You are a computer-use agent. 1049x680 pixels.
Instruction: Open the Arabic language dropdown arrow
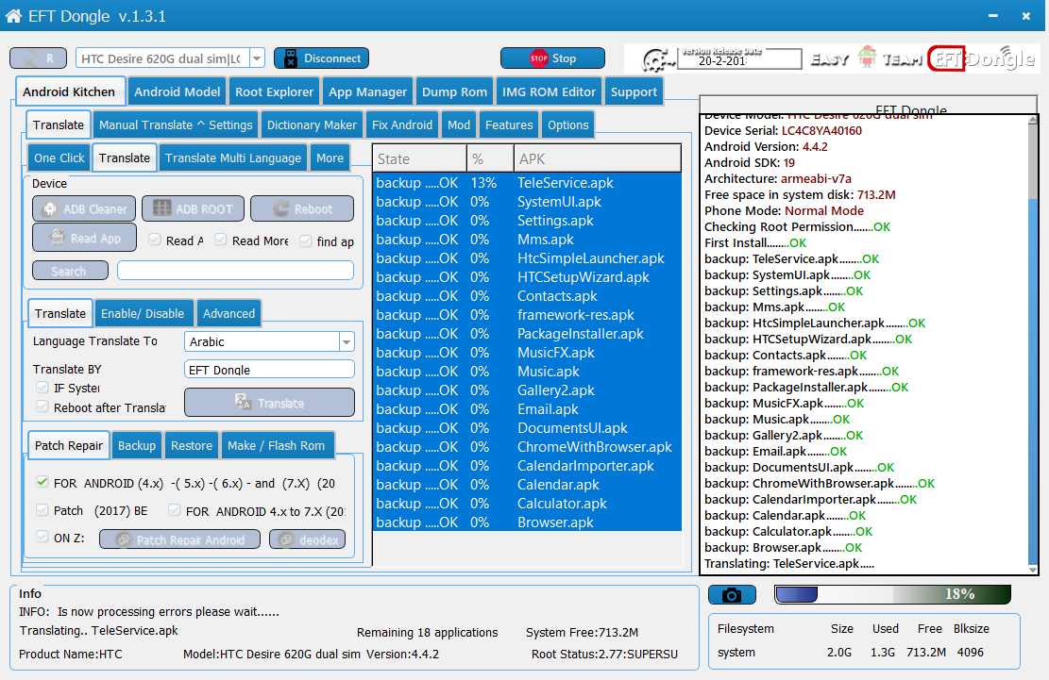point(347,342)
